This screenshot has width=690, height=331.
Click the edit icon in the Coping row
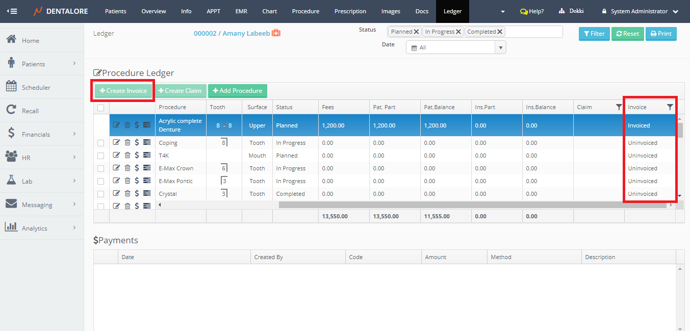116,143
